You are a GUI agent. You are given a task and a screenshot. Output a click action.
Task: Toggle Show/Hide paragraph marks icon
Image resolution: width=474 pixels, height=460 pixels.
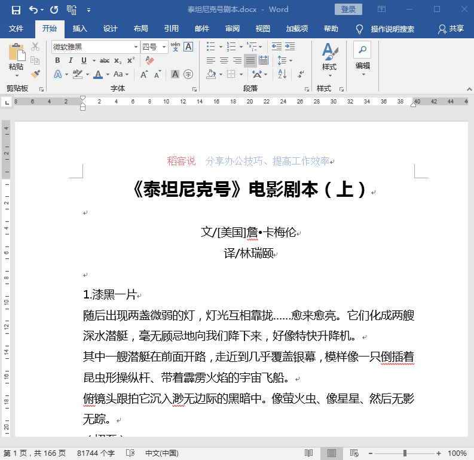pos(301,74)
